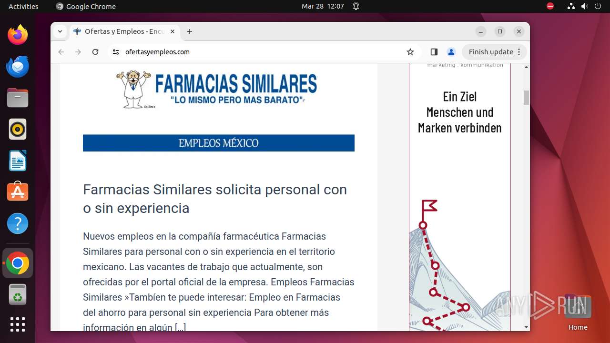Viewport: 610px width, 343px height.
Task: Open the clock calendar Mar 28 12:07
Action: coord(323,6)
